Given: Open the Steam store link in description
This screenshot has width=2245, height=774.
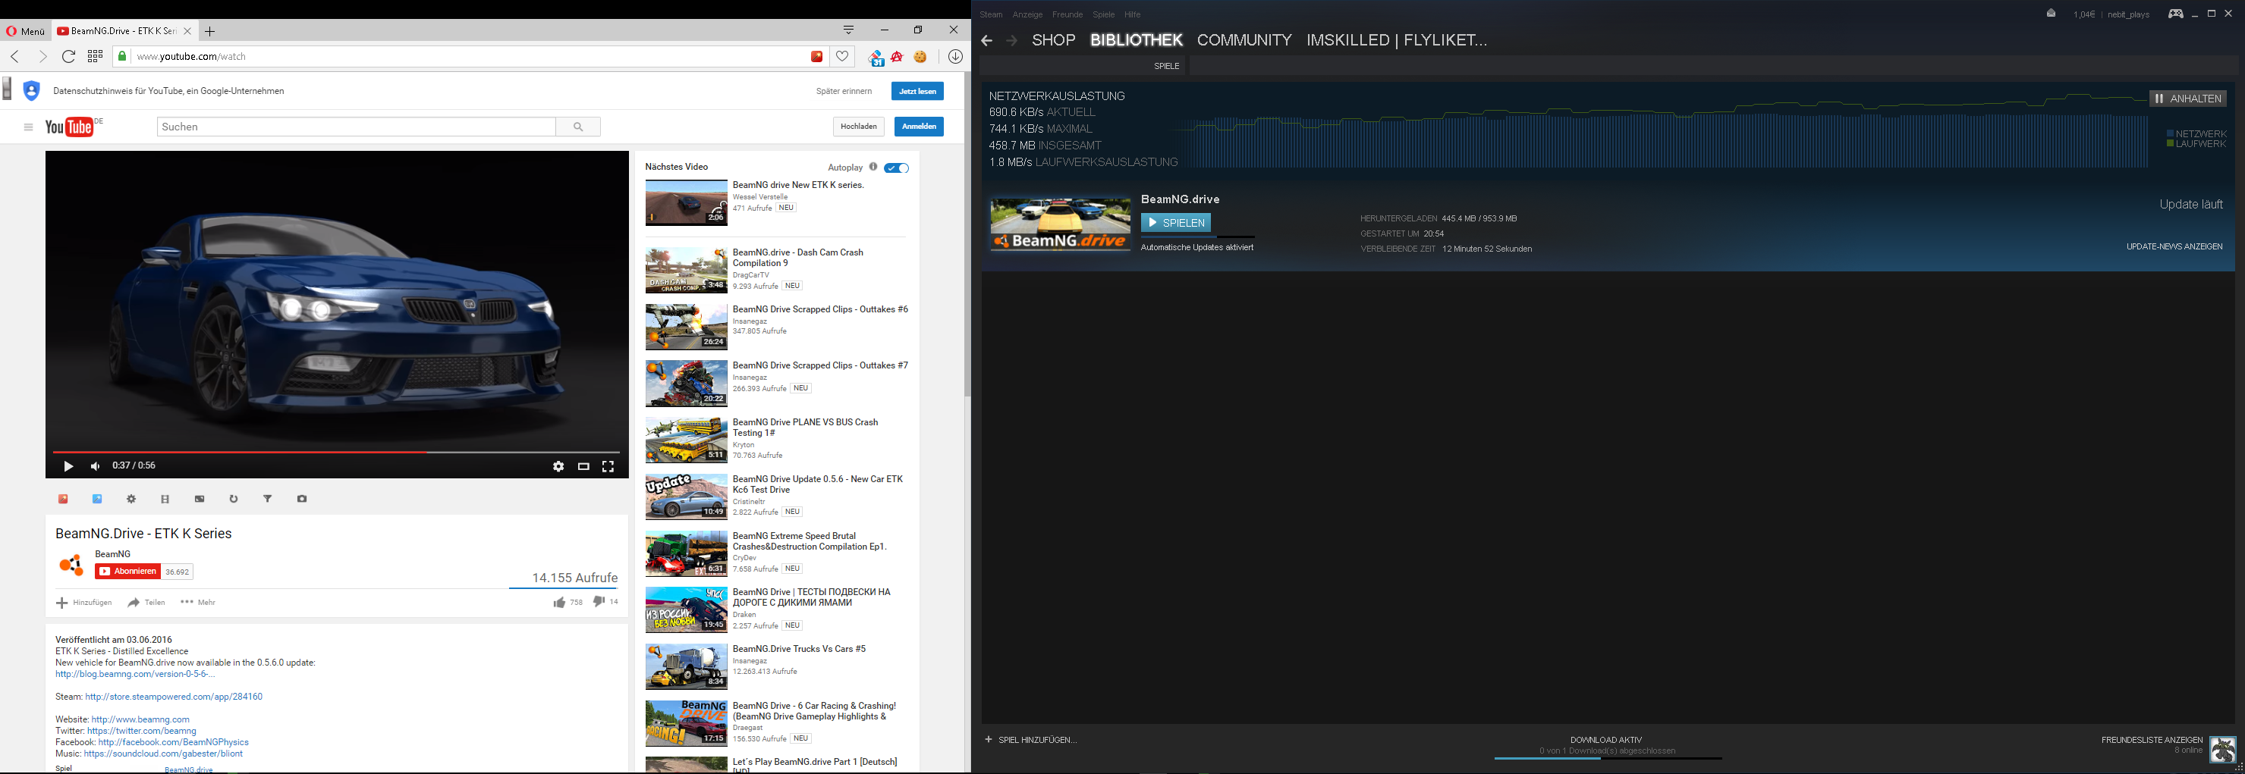Looking at the screenshot, I should point(174,697).
